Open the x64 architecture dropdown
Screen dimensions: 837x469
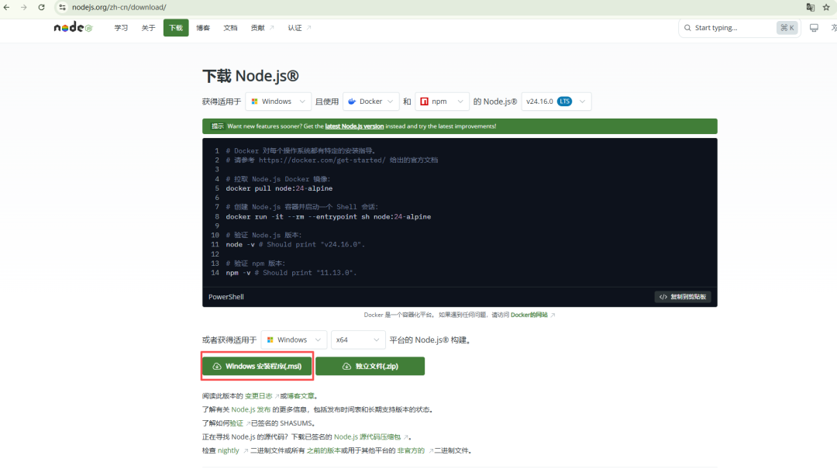click(357, 340)
